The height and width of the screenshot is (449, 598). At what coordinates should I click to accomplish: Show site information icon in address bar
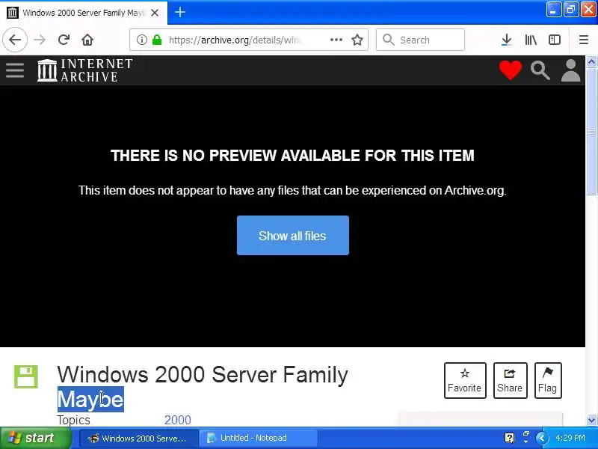pos(142,40)
